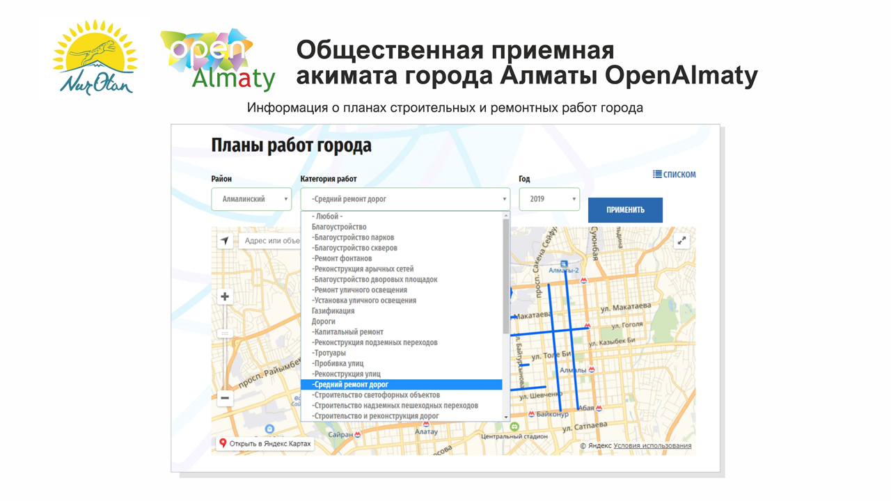Select 'Строительство и реконструкция дорог' option
This screenshot has height=501, width=891.
coord(401,416)
